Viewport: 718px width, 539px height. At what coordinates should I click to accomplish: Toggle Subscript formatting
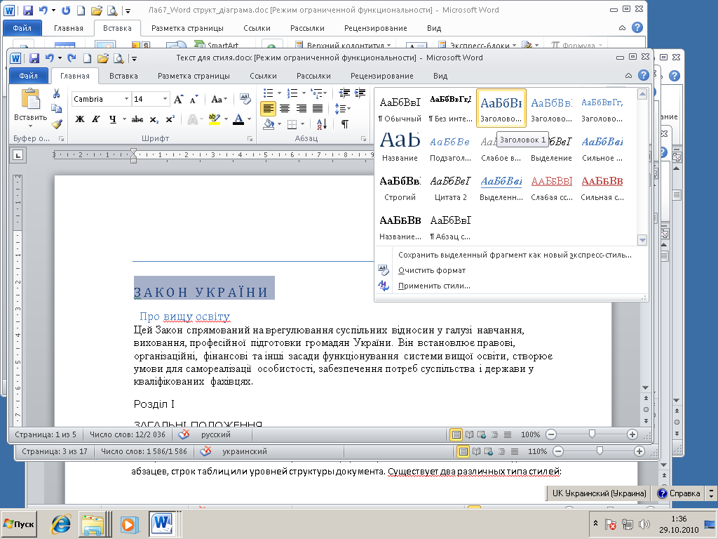pos(154,119)
